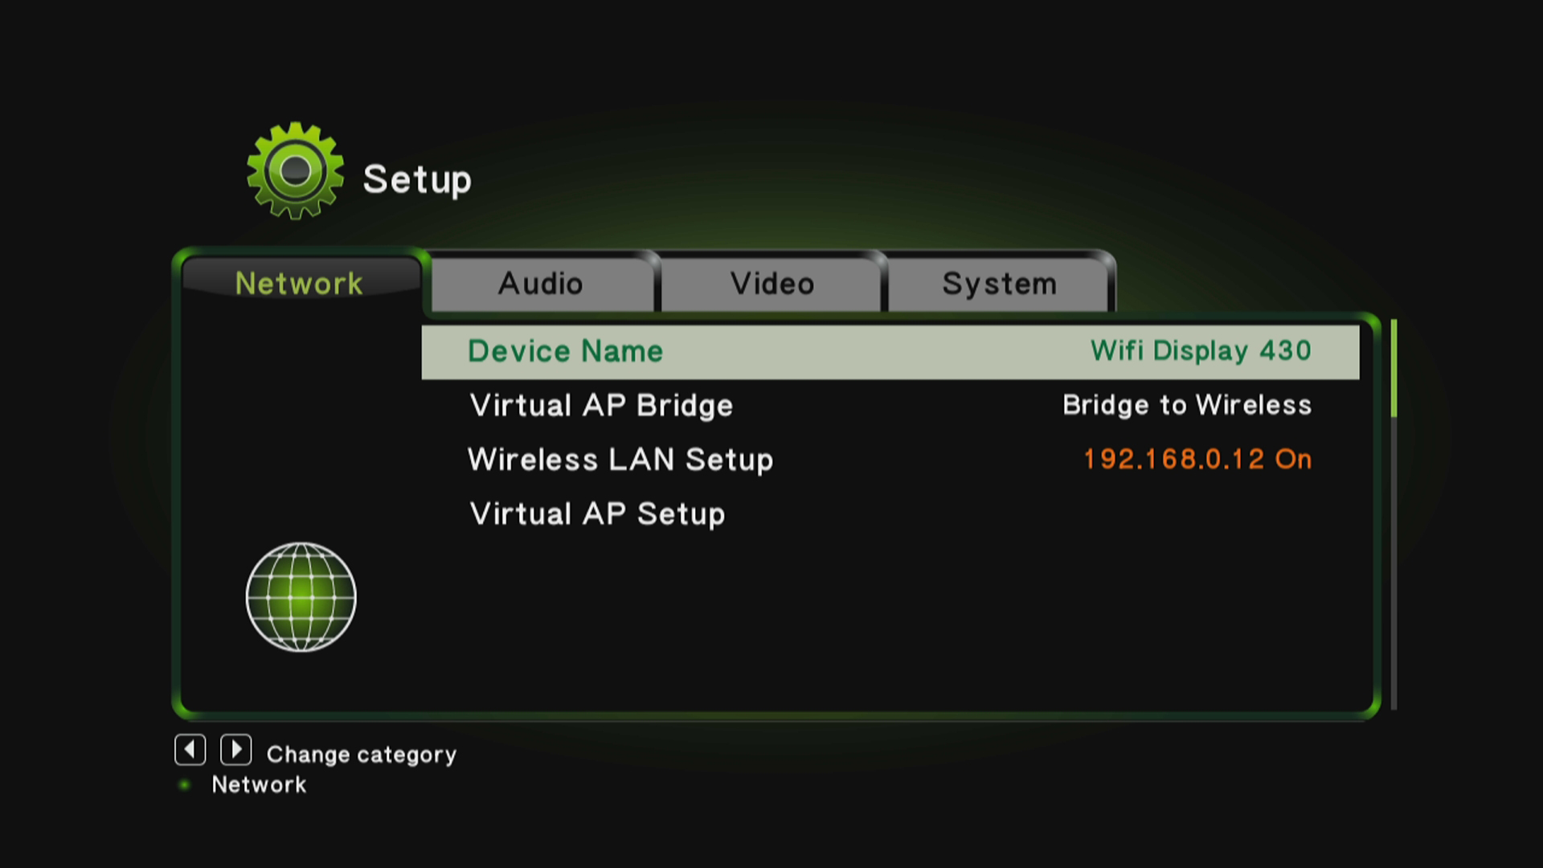The width and height of the screenshot is (1543, 868).
Task: Select the Device Name setting
Action: pyautogui.click(x=890, y=352)
